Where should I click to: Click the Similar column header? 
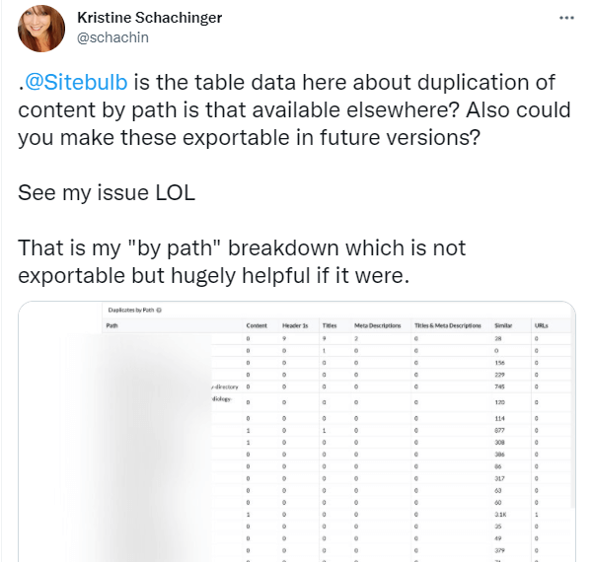tap(503, 325)
